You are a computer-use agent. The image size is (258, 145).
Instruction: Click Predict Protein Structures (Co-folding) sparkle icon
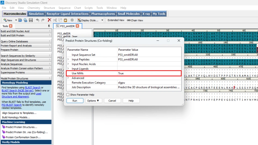tap(3, 132)
